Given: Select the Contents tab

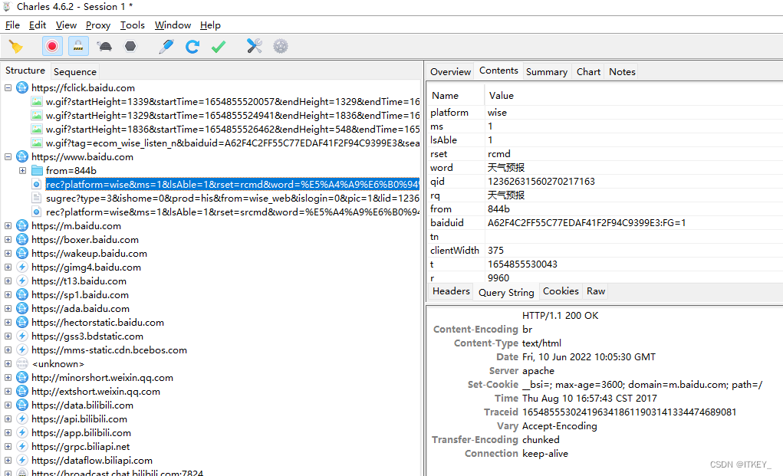Looking at the screenshot, I should coord(498,71).
